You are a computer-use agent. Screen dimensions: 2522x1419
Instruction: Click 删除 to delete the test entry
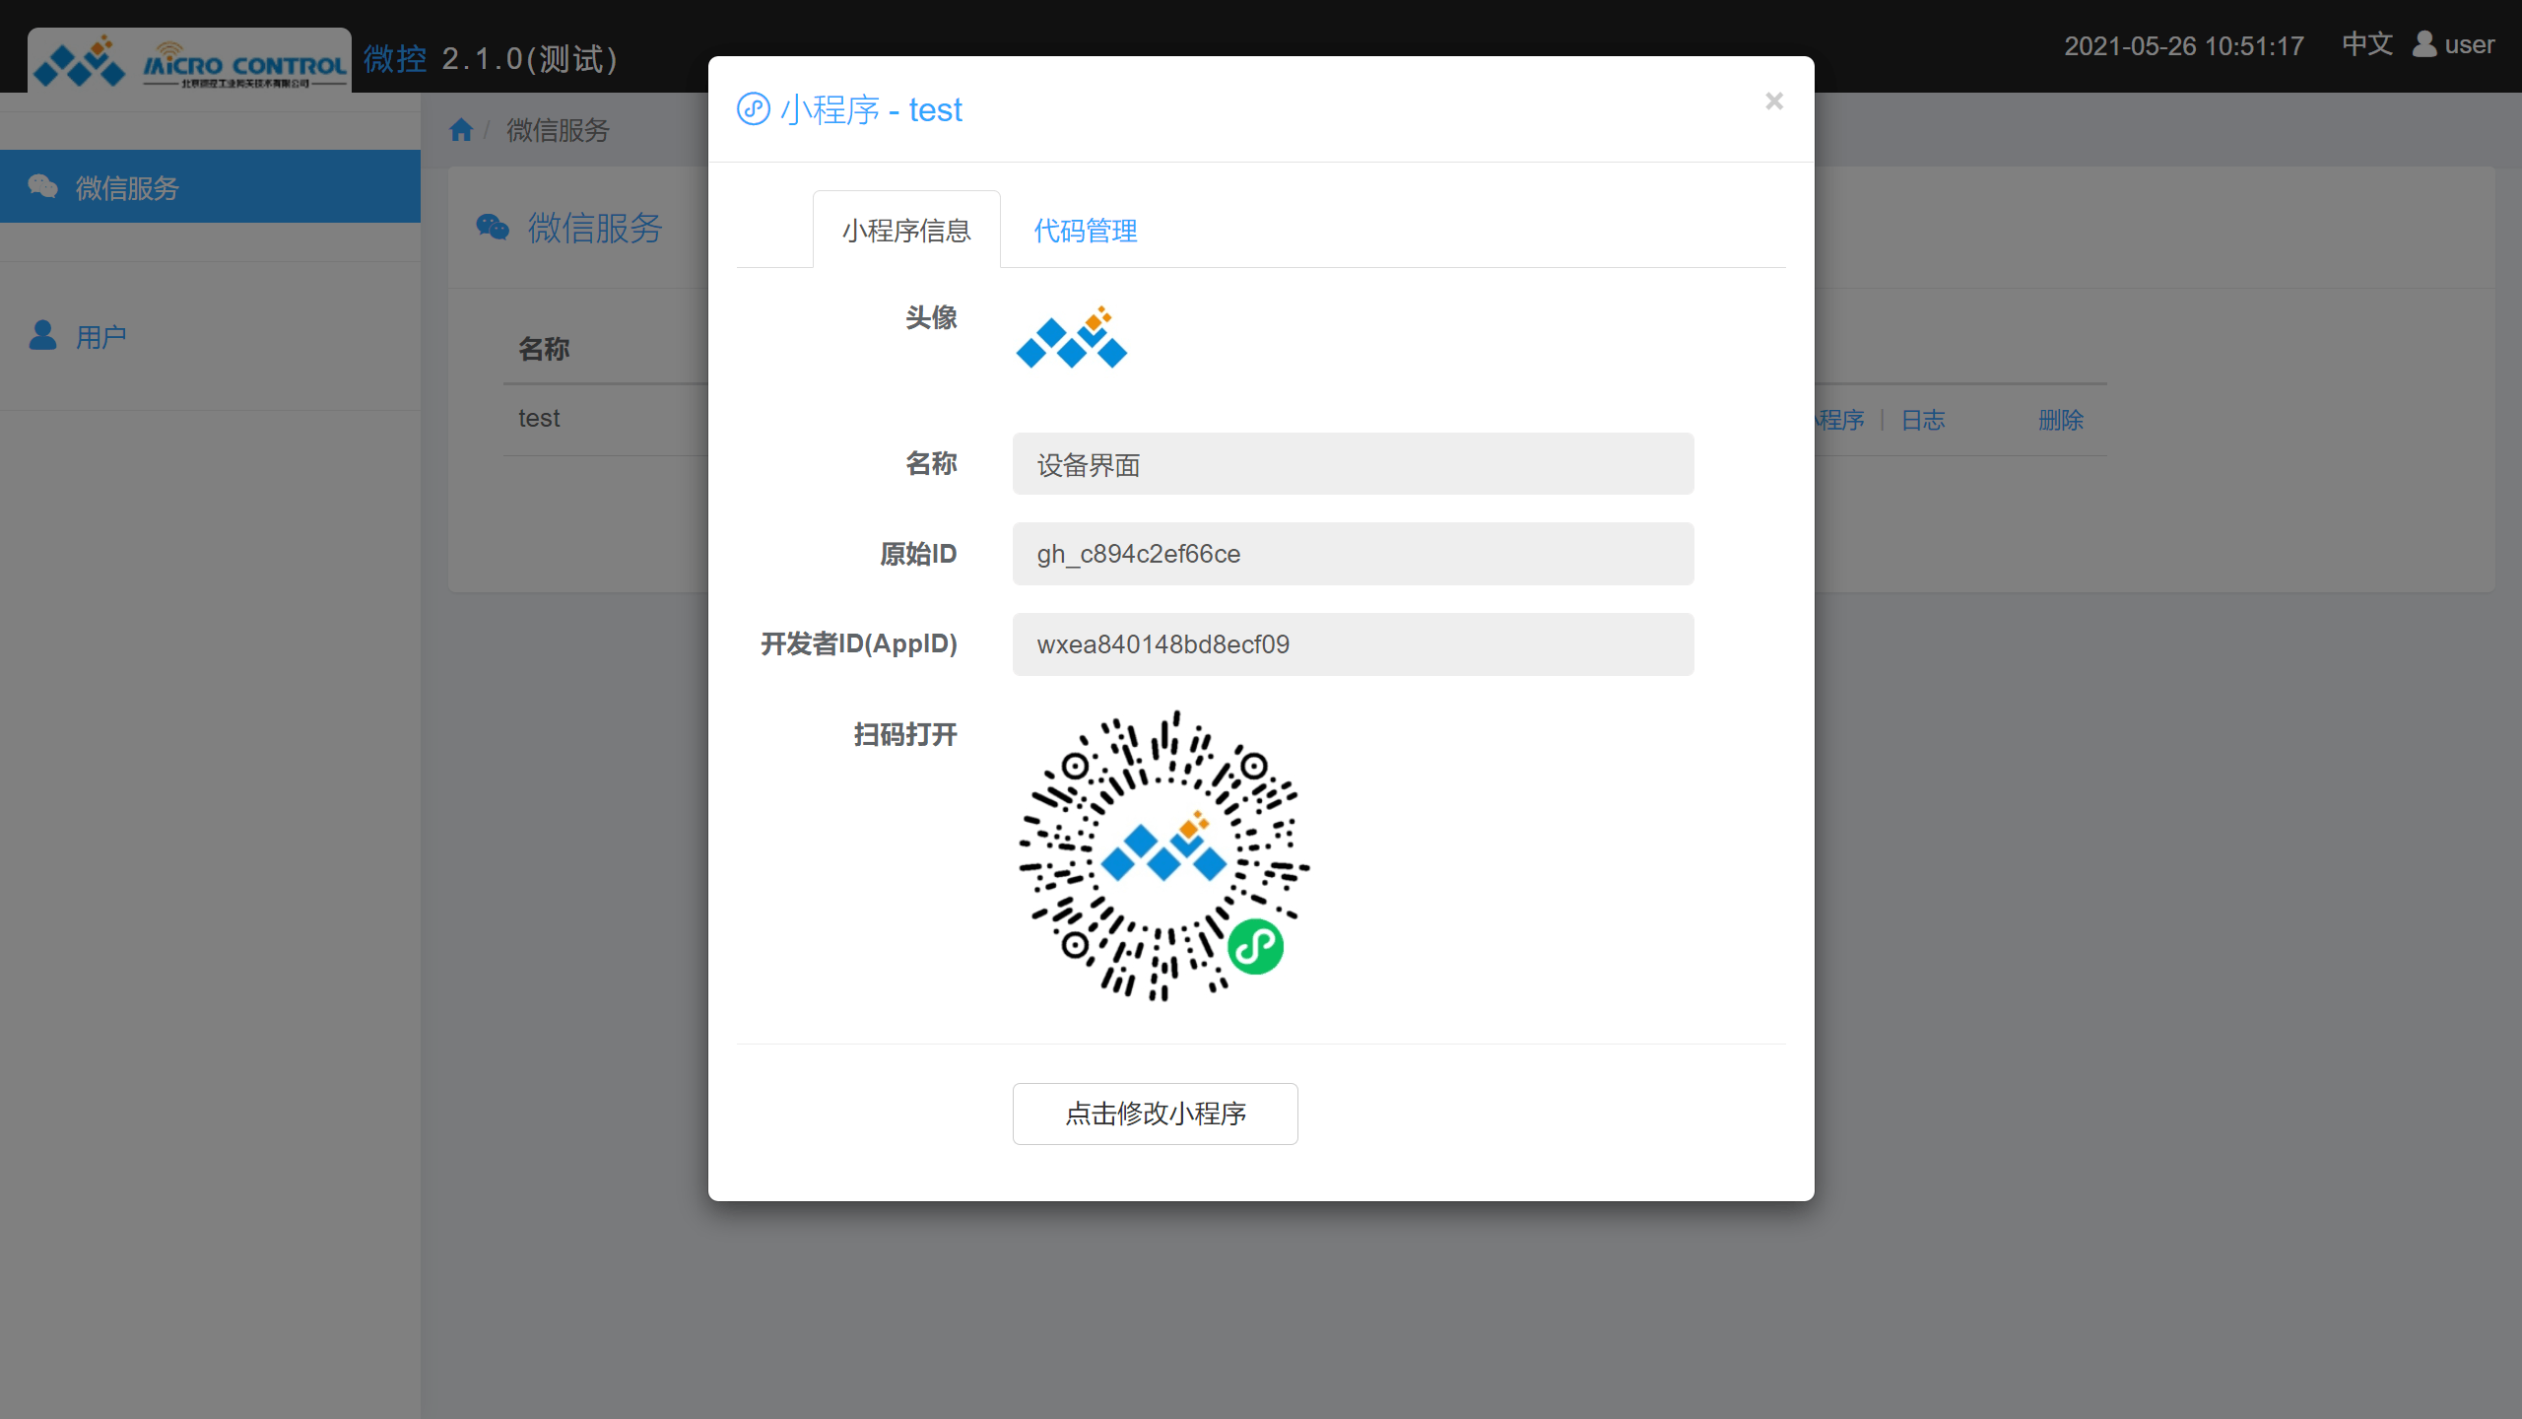pos(2061,420)
